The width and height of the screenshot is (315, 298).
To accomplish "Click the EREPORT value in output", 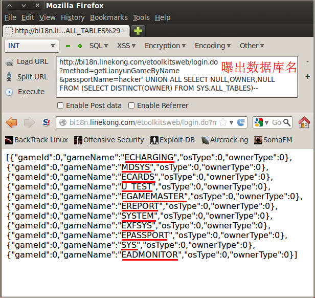I will (x=140, y=206).
